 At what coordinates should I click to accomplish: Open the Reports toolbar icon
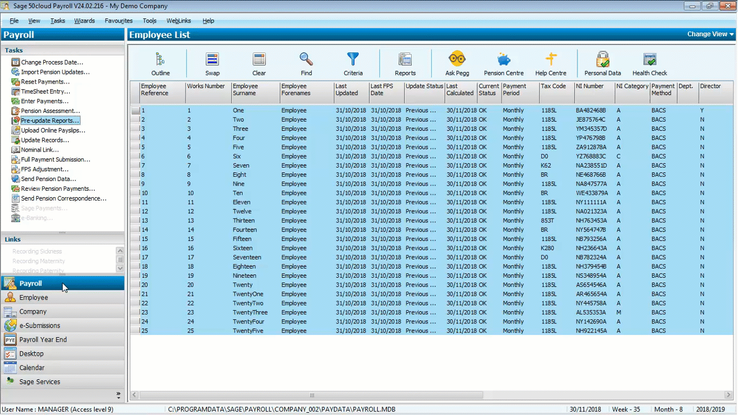coord(405,60)
